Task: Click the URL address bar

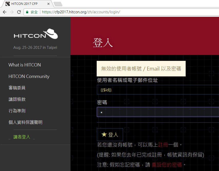Action: point(122,12)
